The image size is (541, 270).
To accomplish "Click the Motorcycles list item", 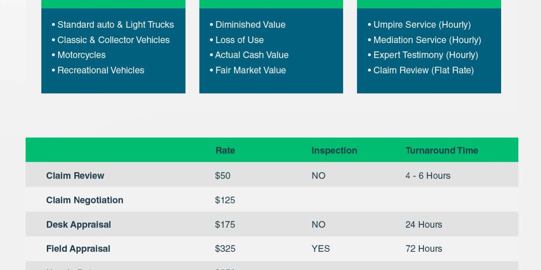I will [x=81, y=55].
